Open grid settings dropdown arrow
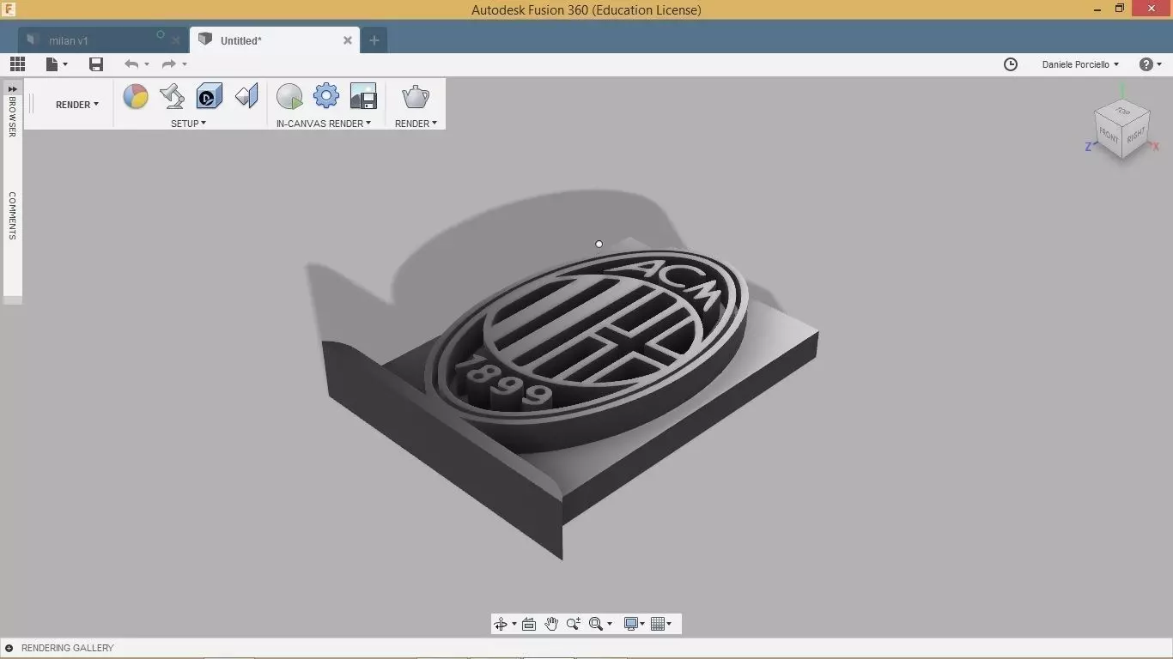This screenshot has width=1173, height=659. click(x=669, y=624)
